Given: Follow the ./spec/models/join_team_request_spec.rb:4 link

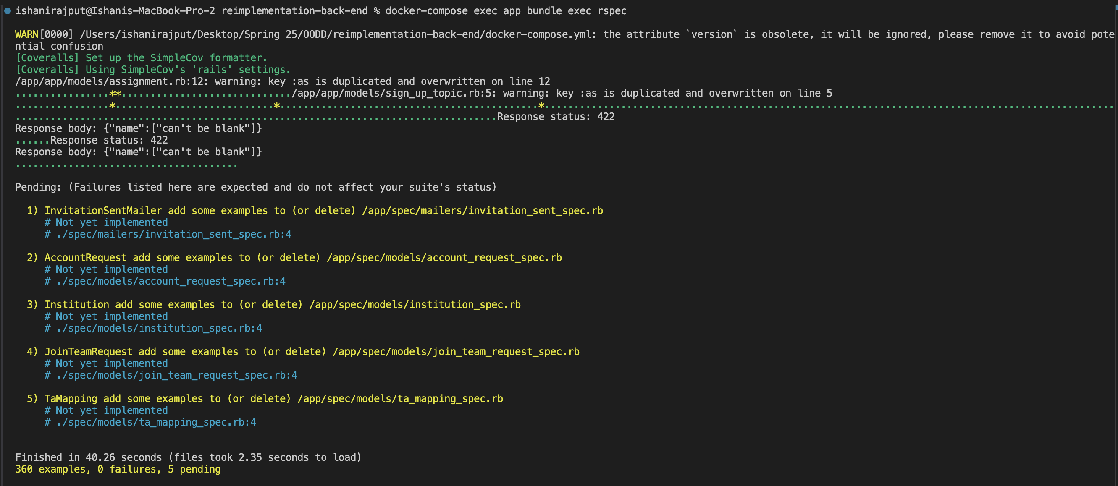Looking at the screenshot, I should pos(177,376).
